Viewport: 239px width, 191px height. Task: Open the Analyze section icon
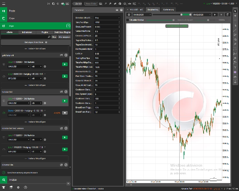click(x=4, y=180)
